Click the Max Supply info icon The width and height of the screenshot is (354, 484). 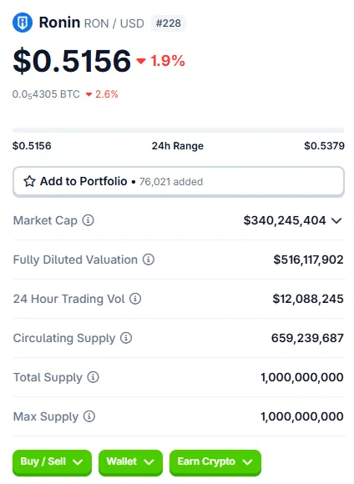89,416
